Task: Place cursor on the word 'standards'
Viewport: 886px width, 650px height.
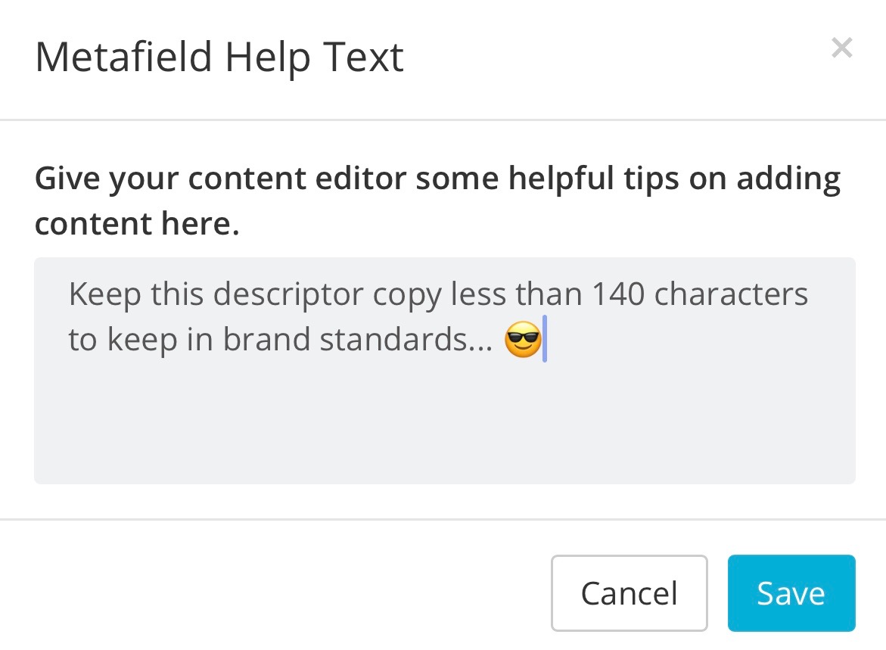Action: click(x=393, y=339)
